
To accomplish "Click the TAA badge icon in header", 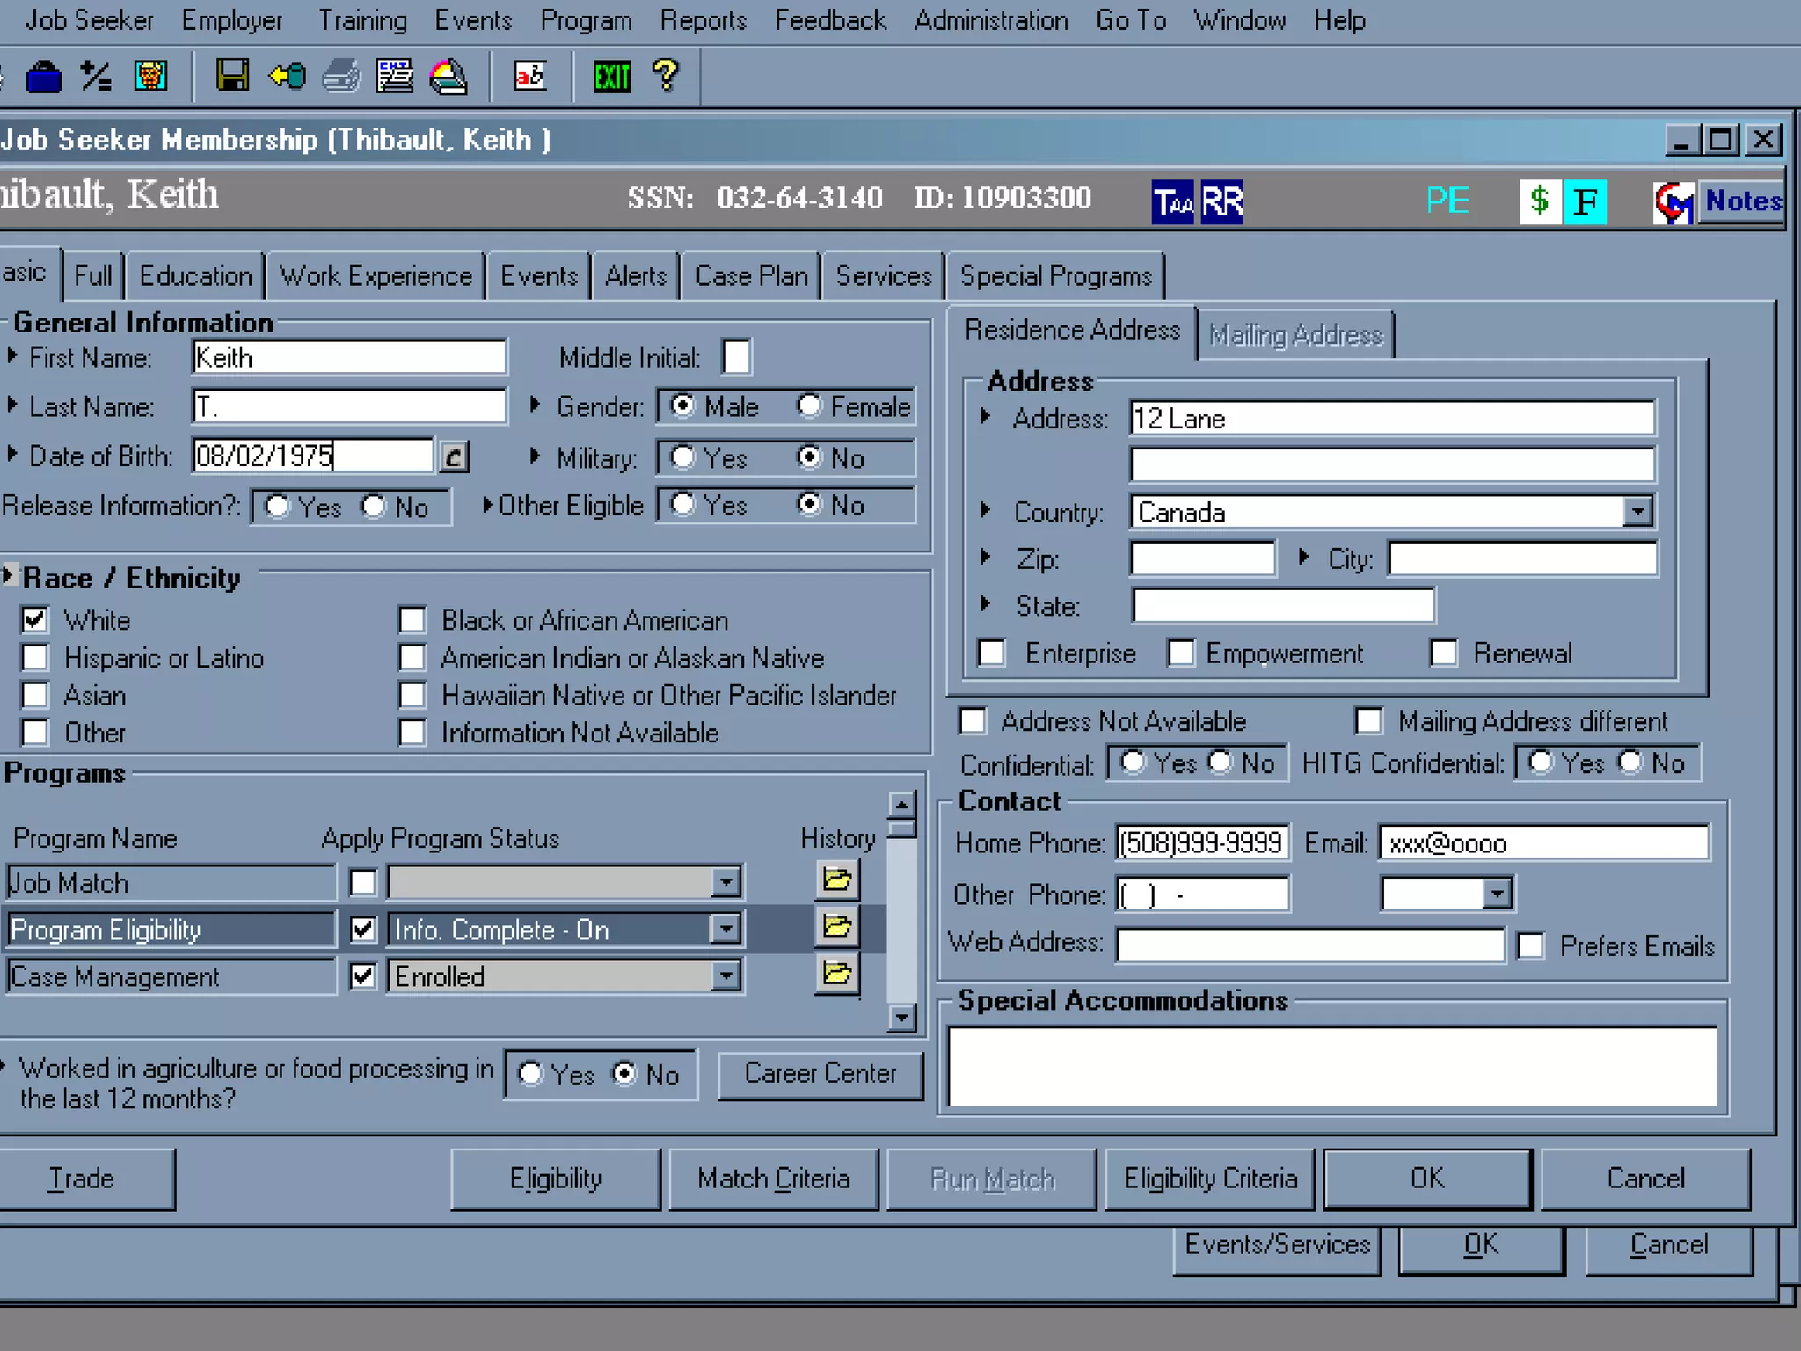I will pyautogui.click(x=1172, y=202).
